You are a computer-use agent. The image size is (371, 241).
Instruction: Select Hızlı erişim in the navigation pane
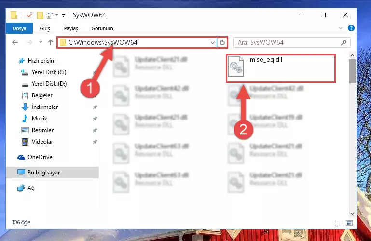(41, 61)
